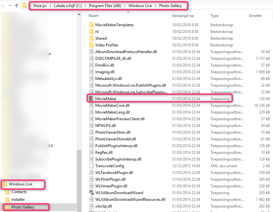Open the recent locations dropdown arrow

10,6
